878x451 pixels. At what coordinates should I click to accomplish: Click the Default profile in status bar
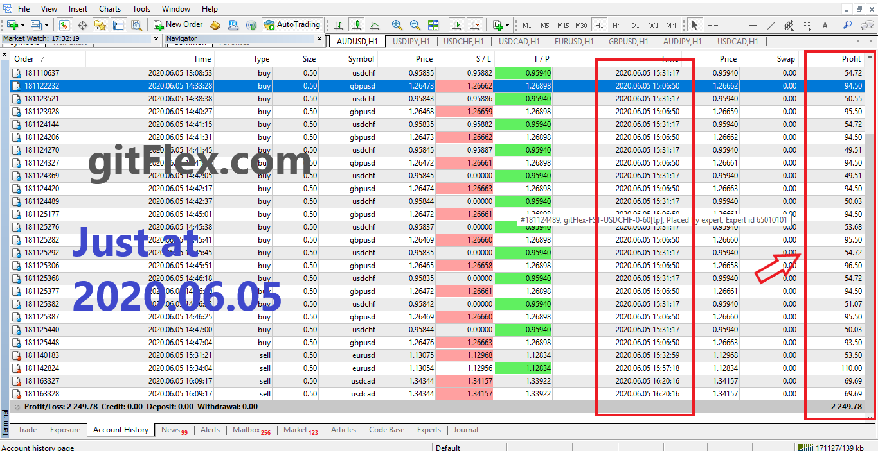tap(448, 447)
